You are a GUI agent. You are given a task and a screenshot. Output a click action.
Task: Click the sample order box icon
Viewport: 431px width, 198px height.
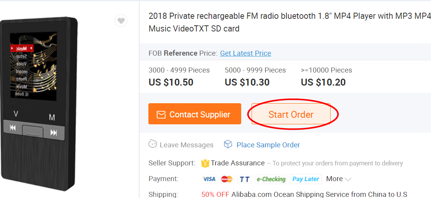pyautogui.click(x=228, y=144)
